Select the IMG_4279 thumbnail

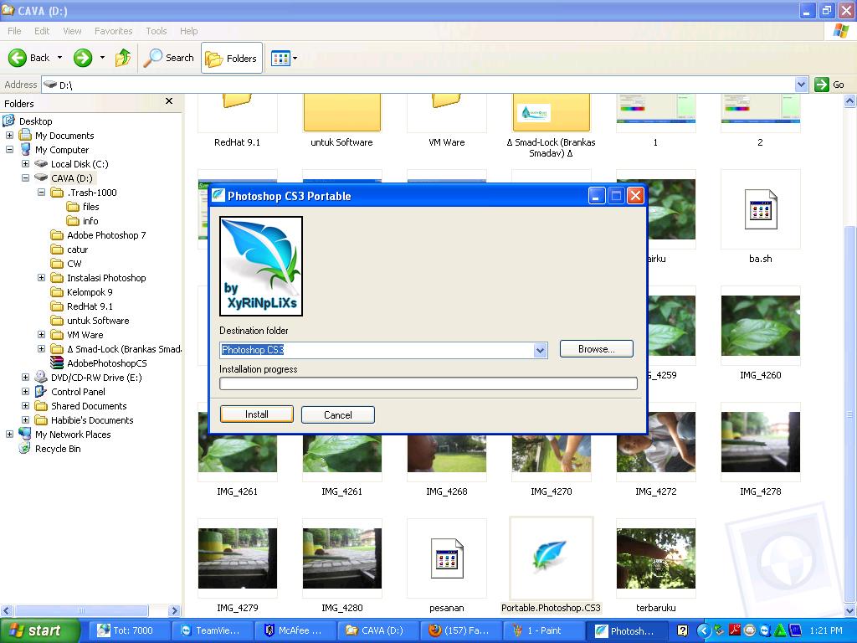coord(237,558)
